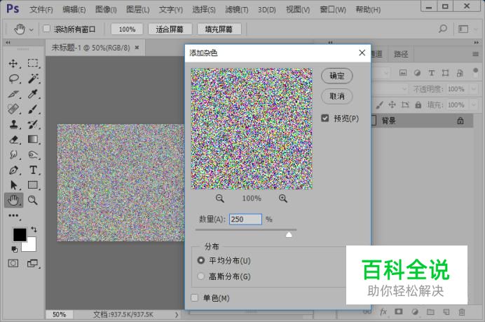Select the Rectangular Marquee tool
This screenshot has height=322, width=485.
(x=33, y=63)
